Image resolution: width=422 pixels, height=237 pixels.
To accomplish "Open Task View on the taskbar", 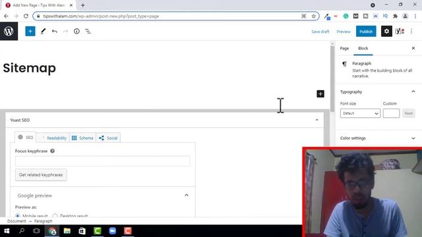I will (x=36, y=231).
